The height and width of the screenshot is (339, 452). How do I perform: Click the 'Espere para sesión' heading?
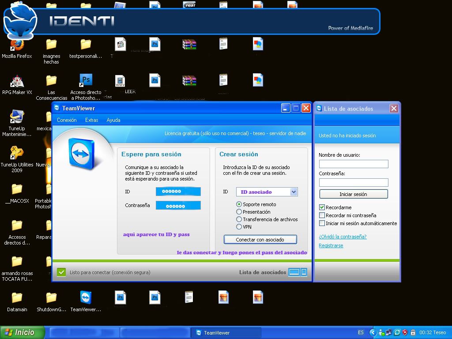[151, 154]
